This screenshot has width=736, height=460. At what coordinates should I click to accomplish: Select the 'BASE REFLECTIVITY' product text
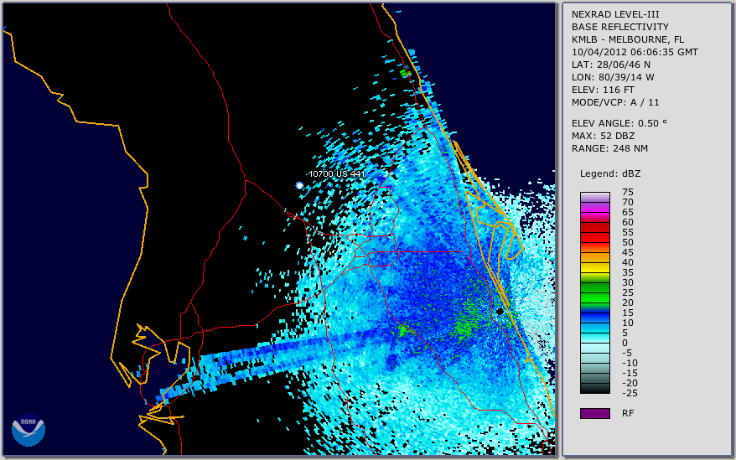(x=619, y=27)
